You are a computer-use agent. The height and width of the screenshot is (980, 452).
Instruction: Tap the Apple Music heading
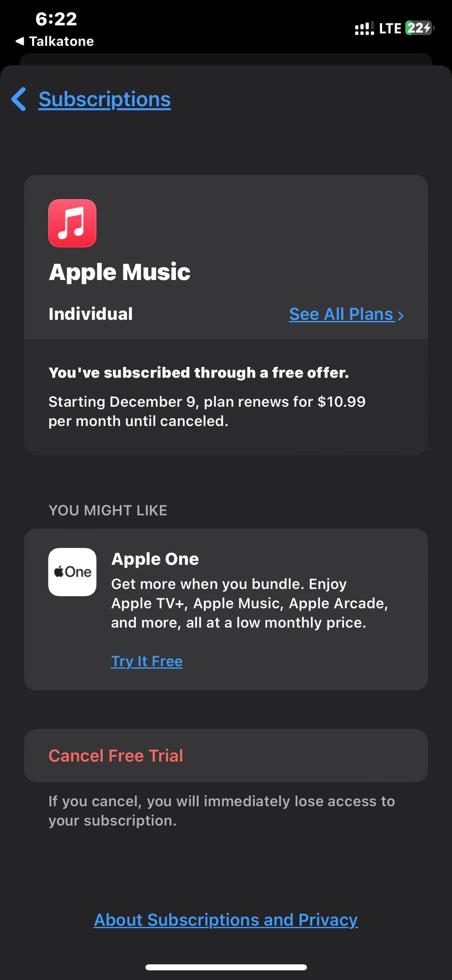tap(120, 272)
